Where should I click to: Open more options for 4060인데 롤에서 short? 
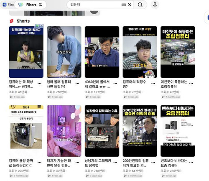pos(115,84)
